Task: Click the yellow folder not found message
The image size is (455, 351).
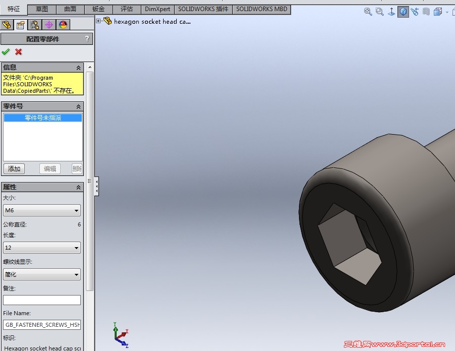Action: pyautogui.click(x=42, y=84)
